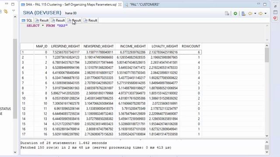Go back with the left yellow arrow

tap(250, 14)
